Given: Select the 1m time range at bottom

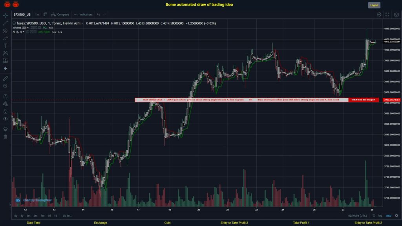Looking at the screenshot, I should (x=42, y=216).
